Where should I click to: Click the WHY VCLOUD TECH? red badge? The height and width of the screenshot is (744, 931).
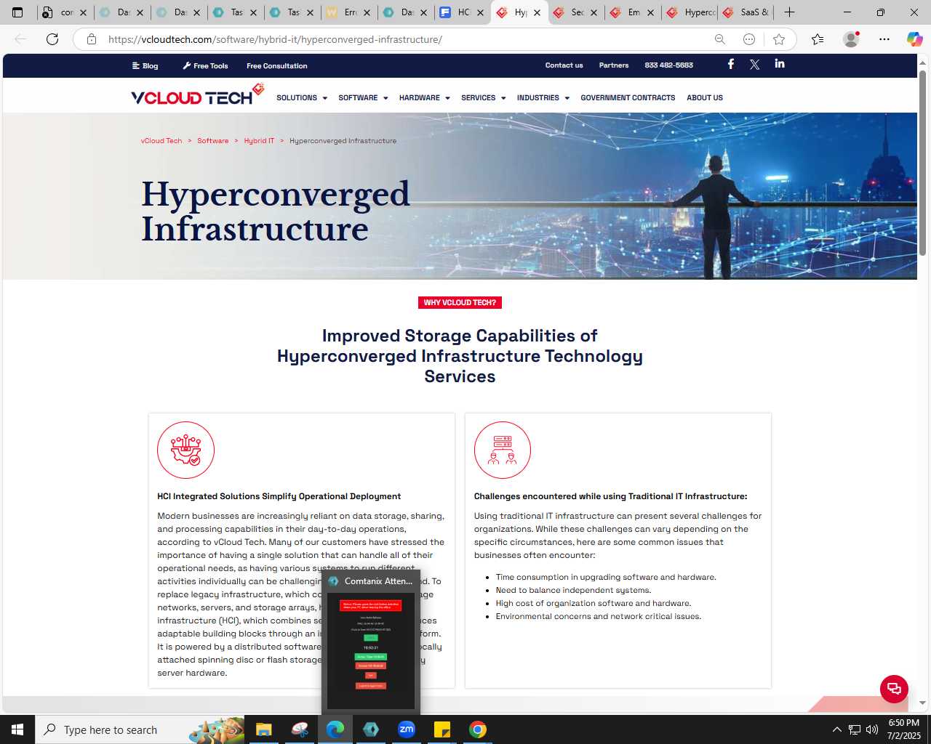(460, 302)
